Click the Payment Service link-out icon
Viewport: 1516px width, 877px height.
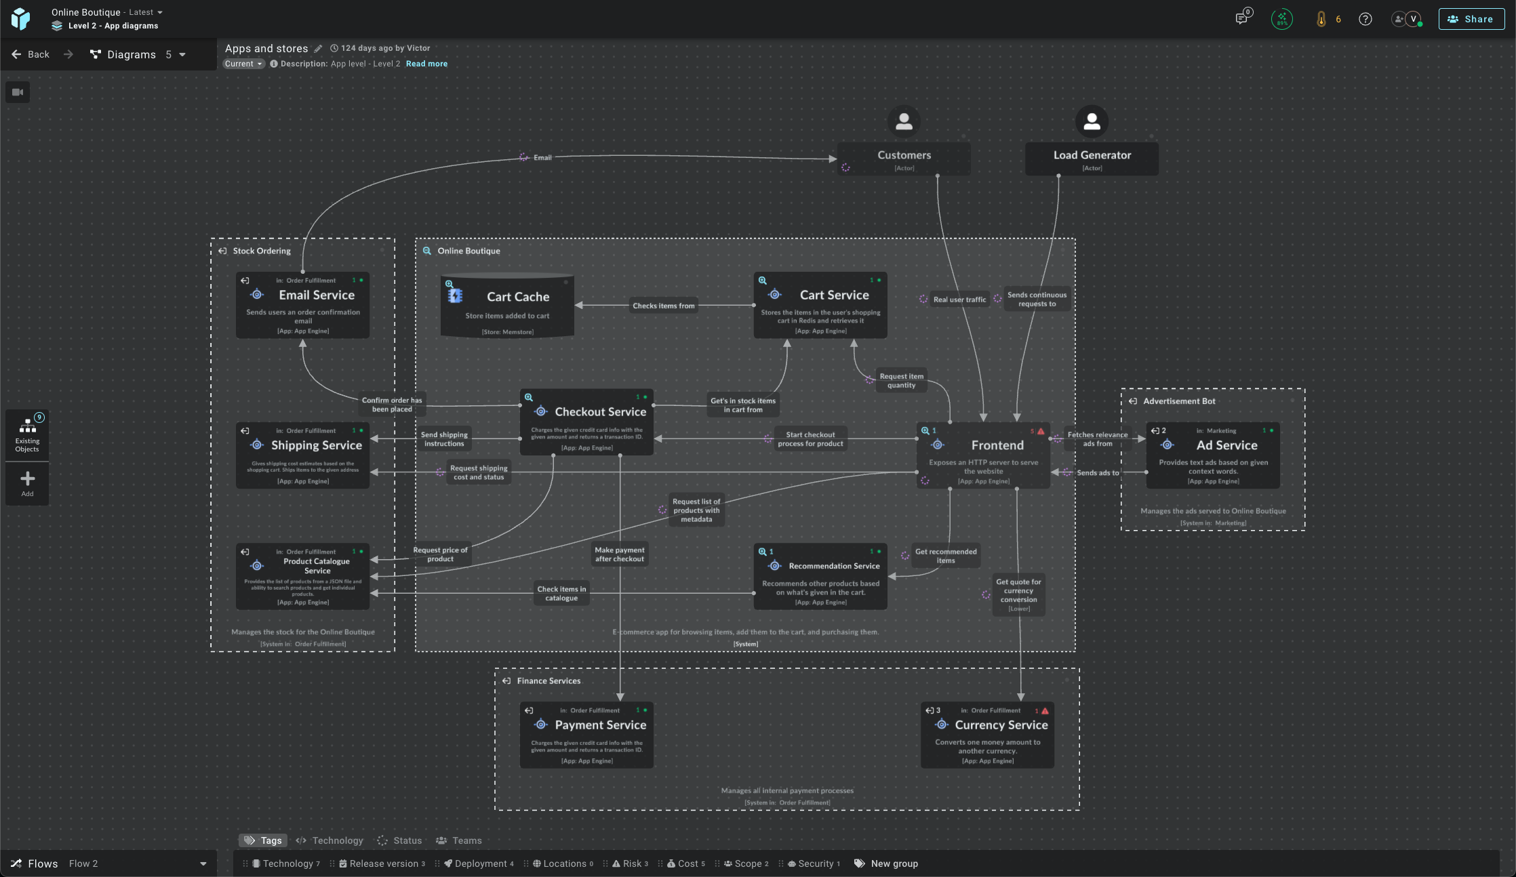point(529,710)
